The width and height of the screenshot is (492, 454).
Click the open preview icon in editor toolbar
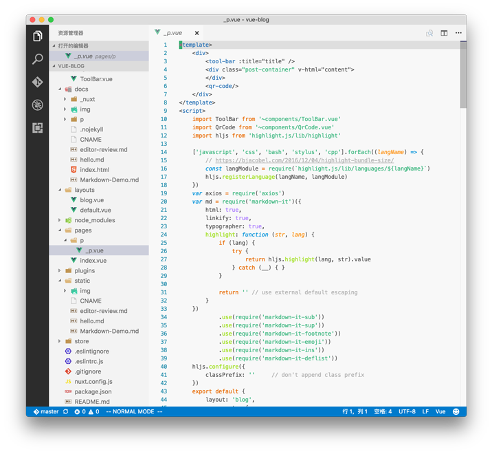429,33
